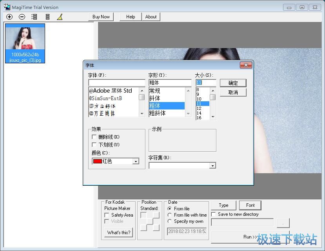Select font size 9
Screen dimensions: 325x251
coord(203,94)
